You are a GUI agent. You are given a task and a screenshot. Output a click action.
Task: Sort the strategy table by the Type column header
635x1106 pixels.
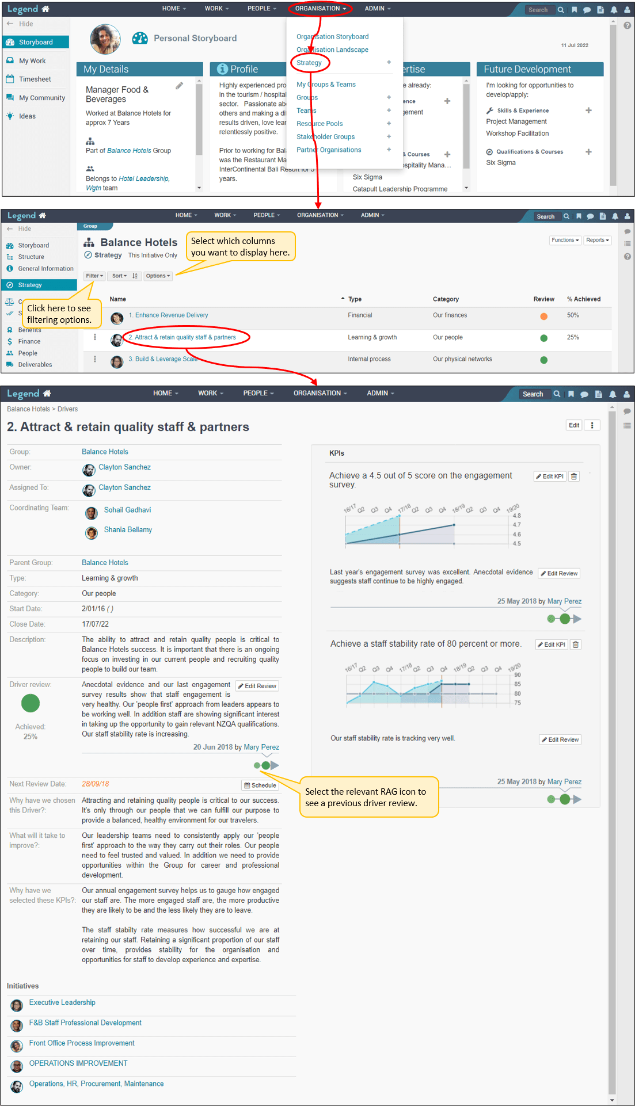click(x=355, y=299)
